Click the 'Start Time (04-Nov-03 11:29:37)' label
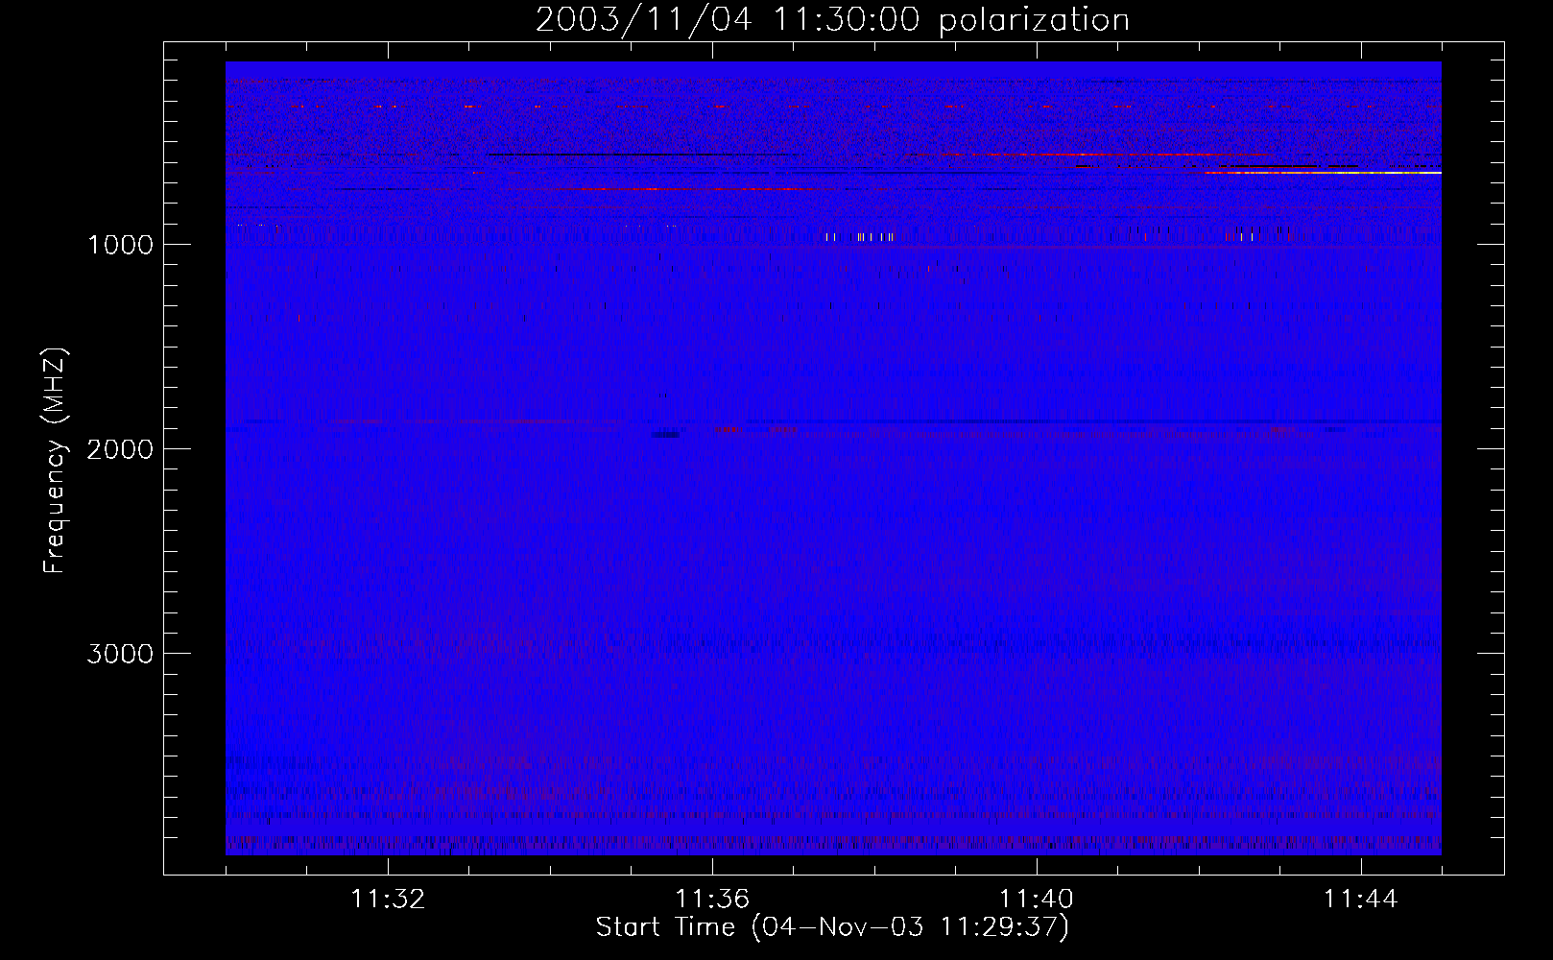Image resolution: width=1553 pixels, height=960 pixels. click(832, 927)
